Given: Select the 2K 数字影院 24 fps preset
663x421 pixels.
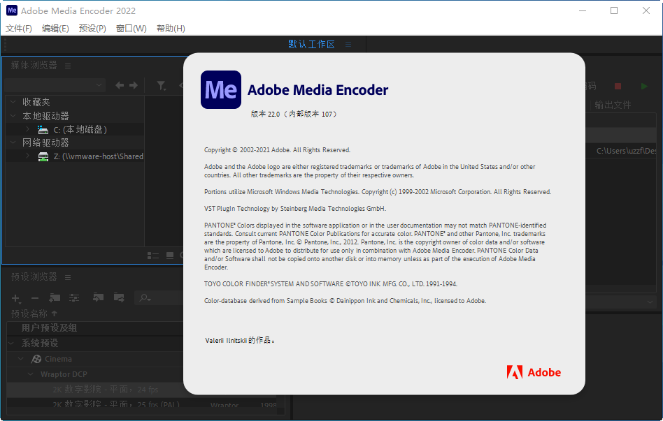Looking at the screenshot, I should click(x=105, y=389).
